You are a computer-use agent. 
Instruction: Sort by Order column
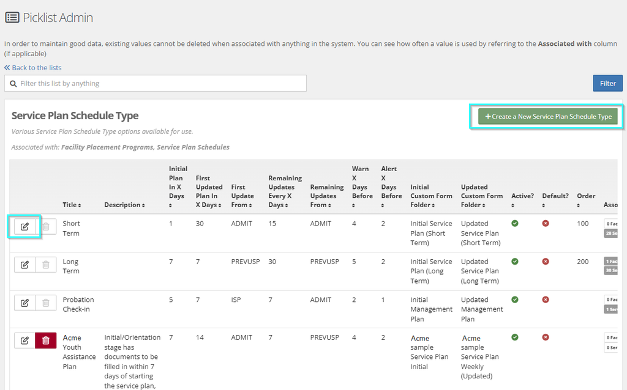586,201
